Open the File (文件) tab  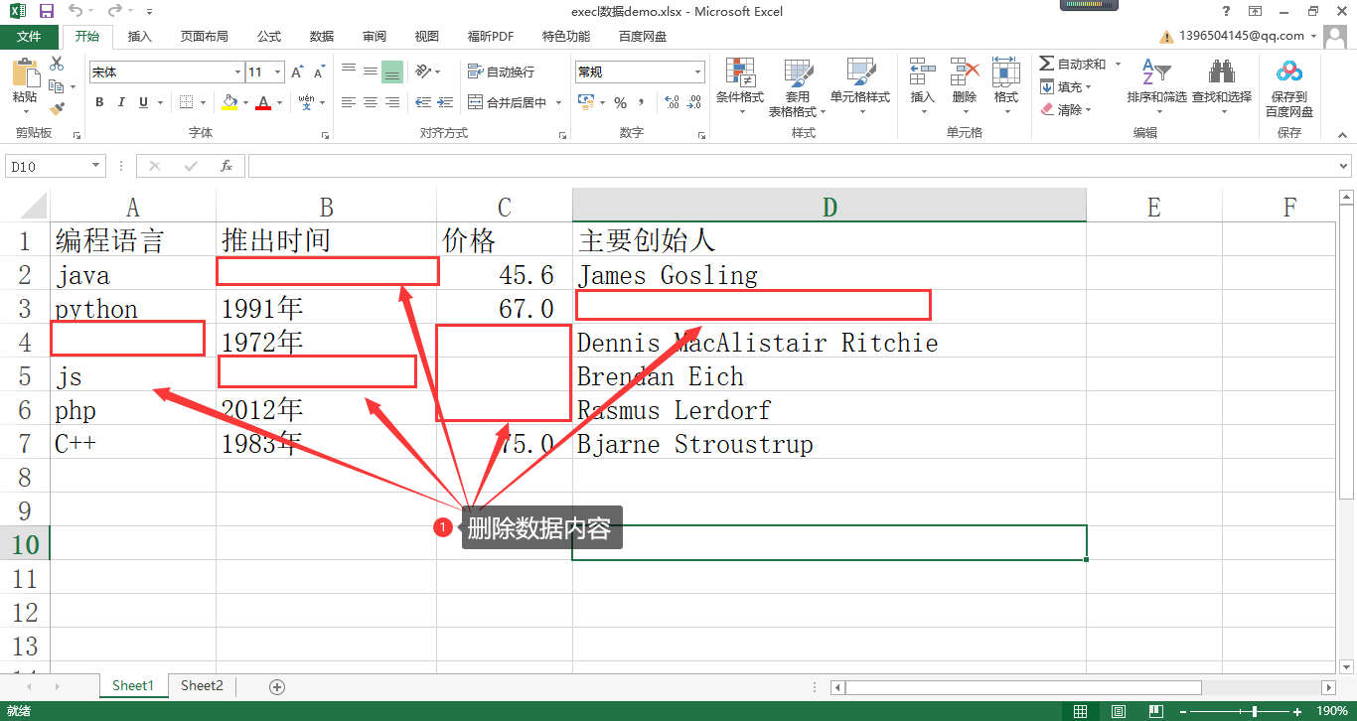pos(29,36)
